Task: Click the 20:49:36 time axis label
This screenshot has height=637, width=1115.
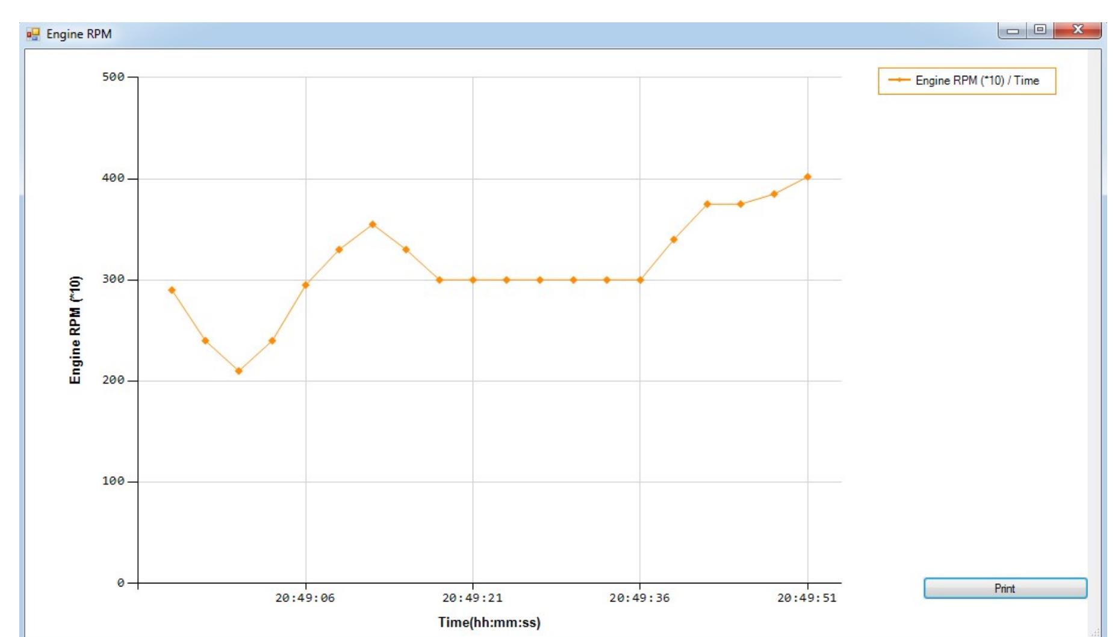Action: 639,598
